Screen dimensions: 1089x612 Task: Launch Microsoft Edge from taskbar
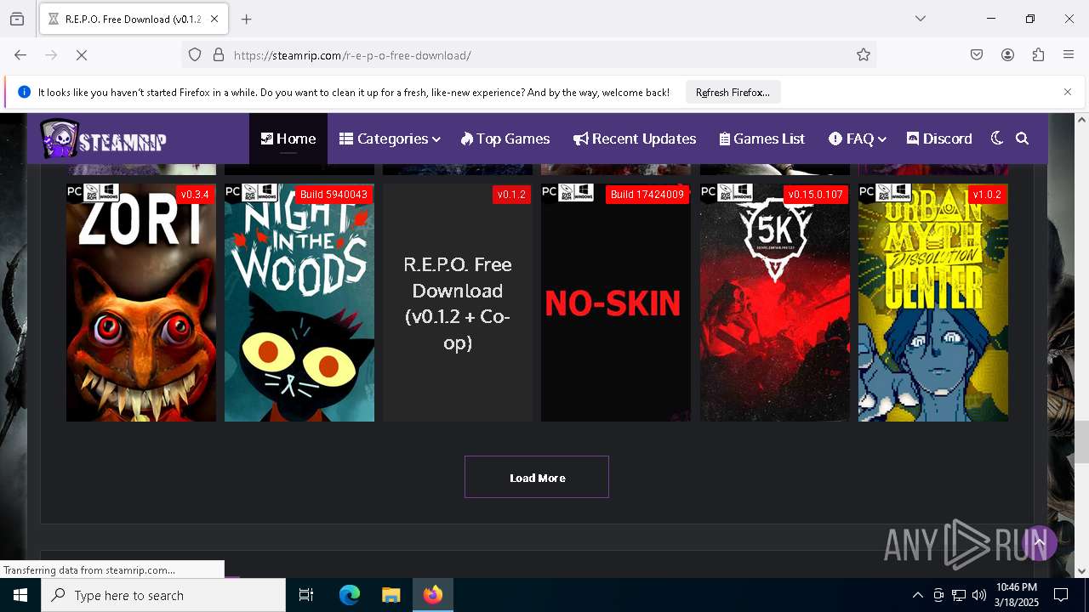coord(350,595)
